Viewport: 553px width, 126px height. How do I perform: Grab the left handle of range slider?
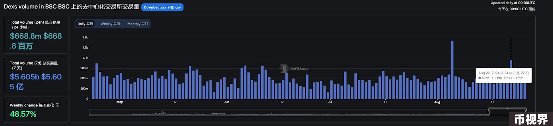pyautogui.click(x=489, y=112)
